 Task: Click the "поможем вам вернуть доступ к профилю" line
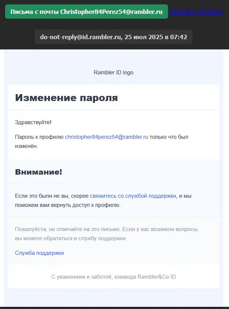[x=68, y=205]
